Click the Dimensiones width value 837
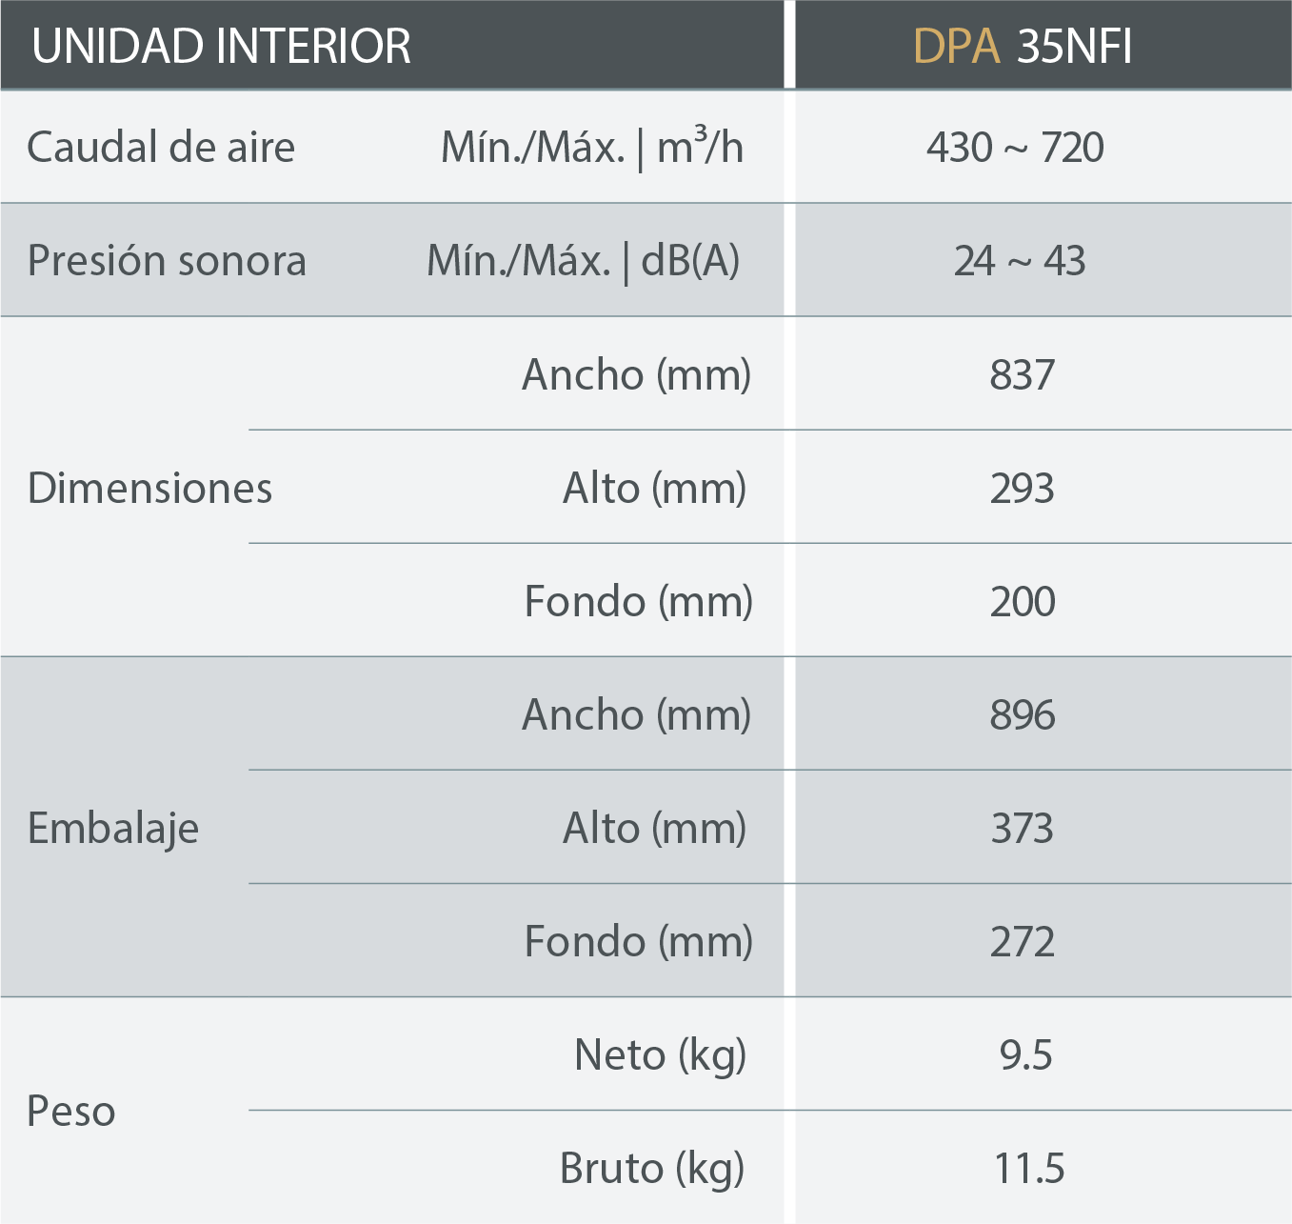 1022,374
